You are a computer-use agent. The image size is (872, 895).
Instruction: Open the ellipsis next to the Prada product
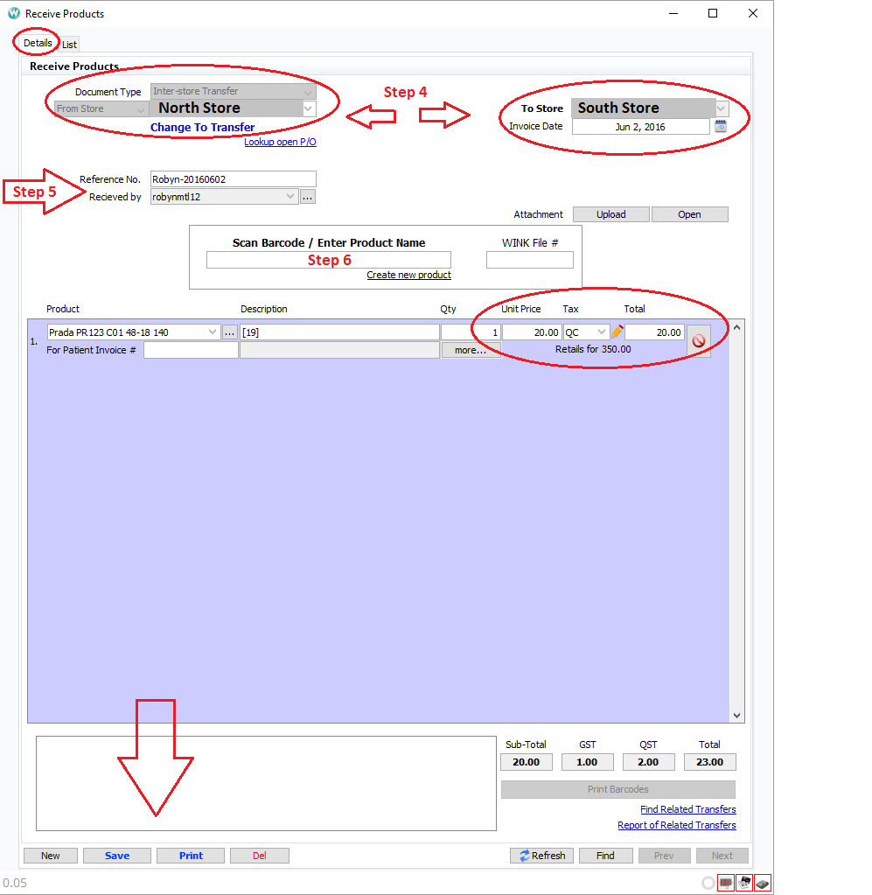click(228, 332)
